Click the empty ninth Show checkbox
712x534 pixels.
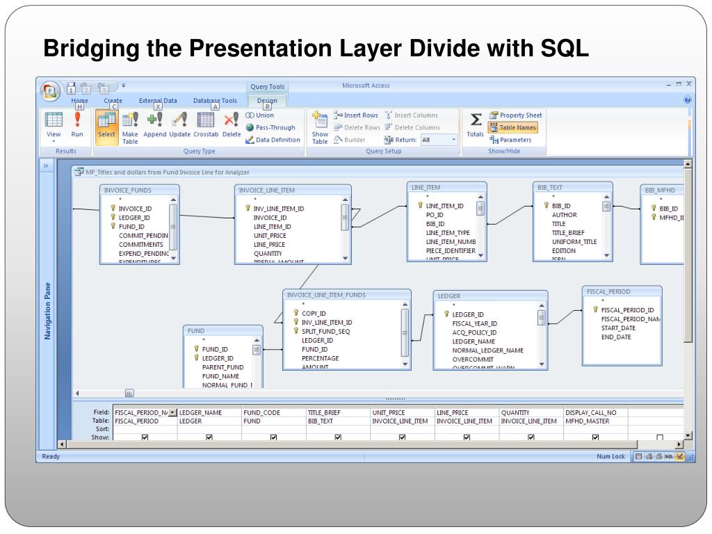coord(660,437)
